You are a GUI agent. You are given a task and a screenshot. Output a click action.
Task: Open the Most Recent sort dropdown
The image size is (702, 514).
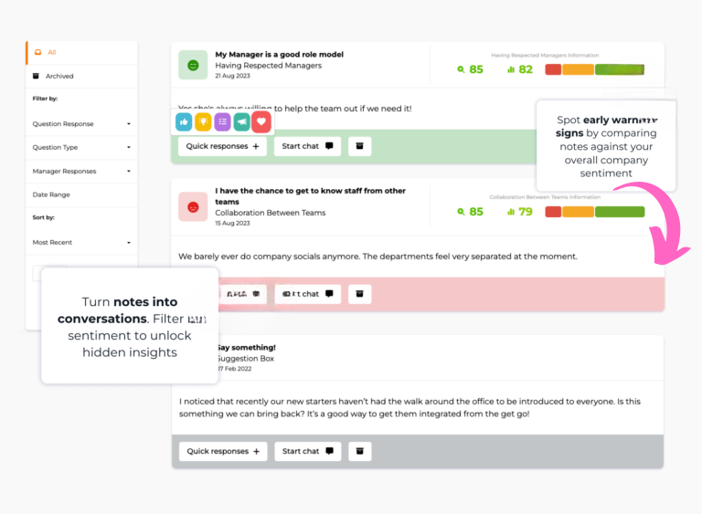click(81, 242)
